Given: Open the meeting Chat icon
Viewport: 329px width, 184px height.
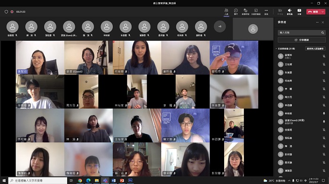Looking at the screenshot, I should pos(236,12).
